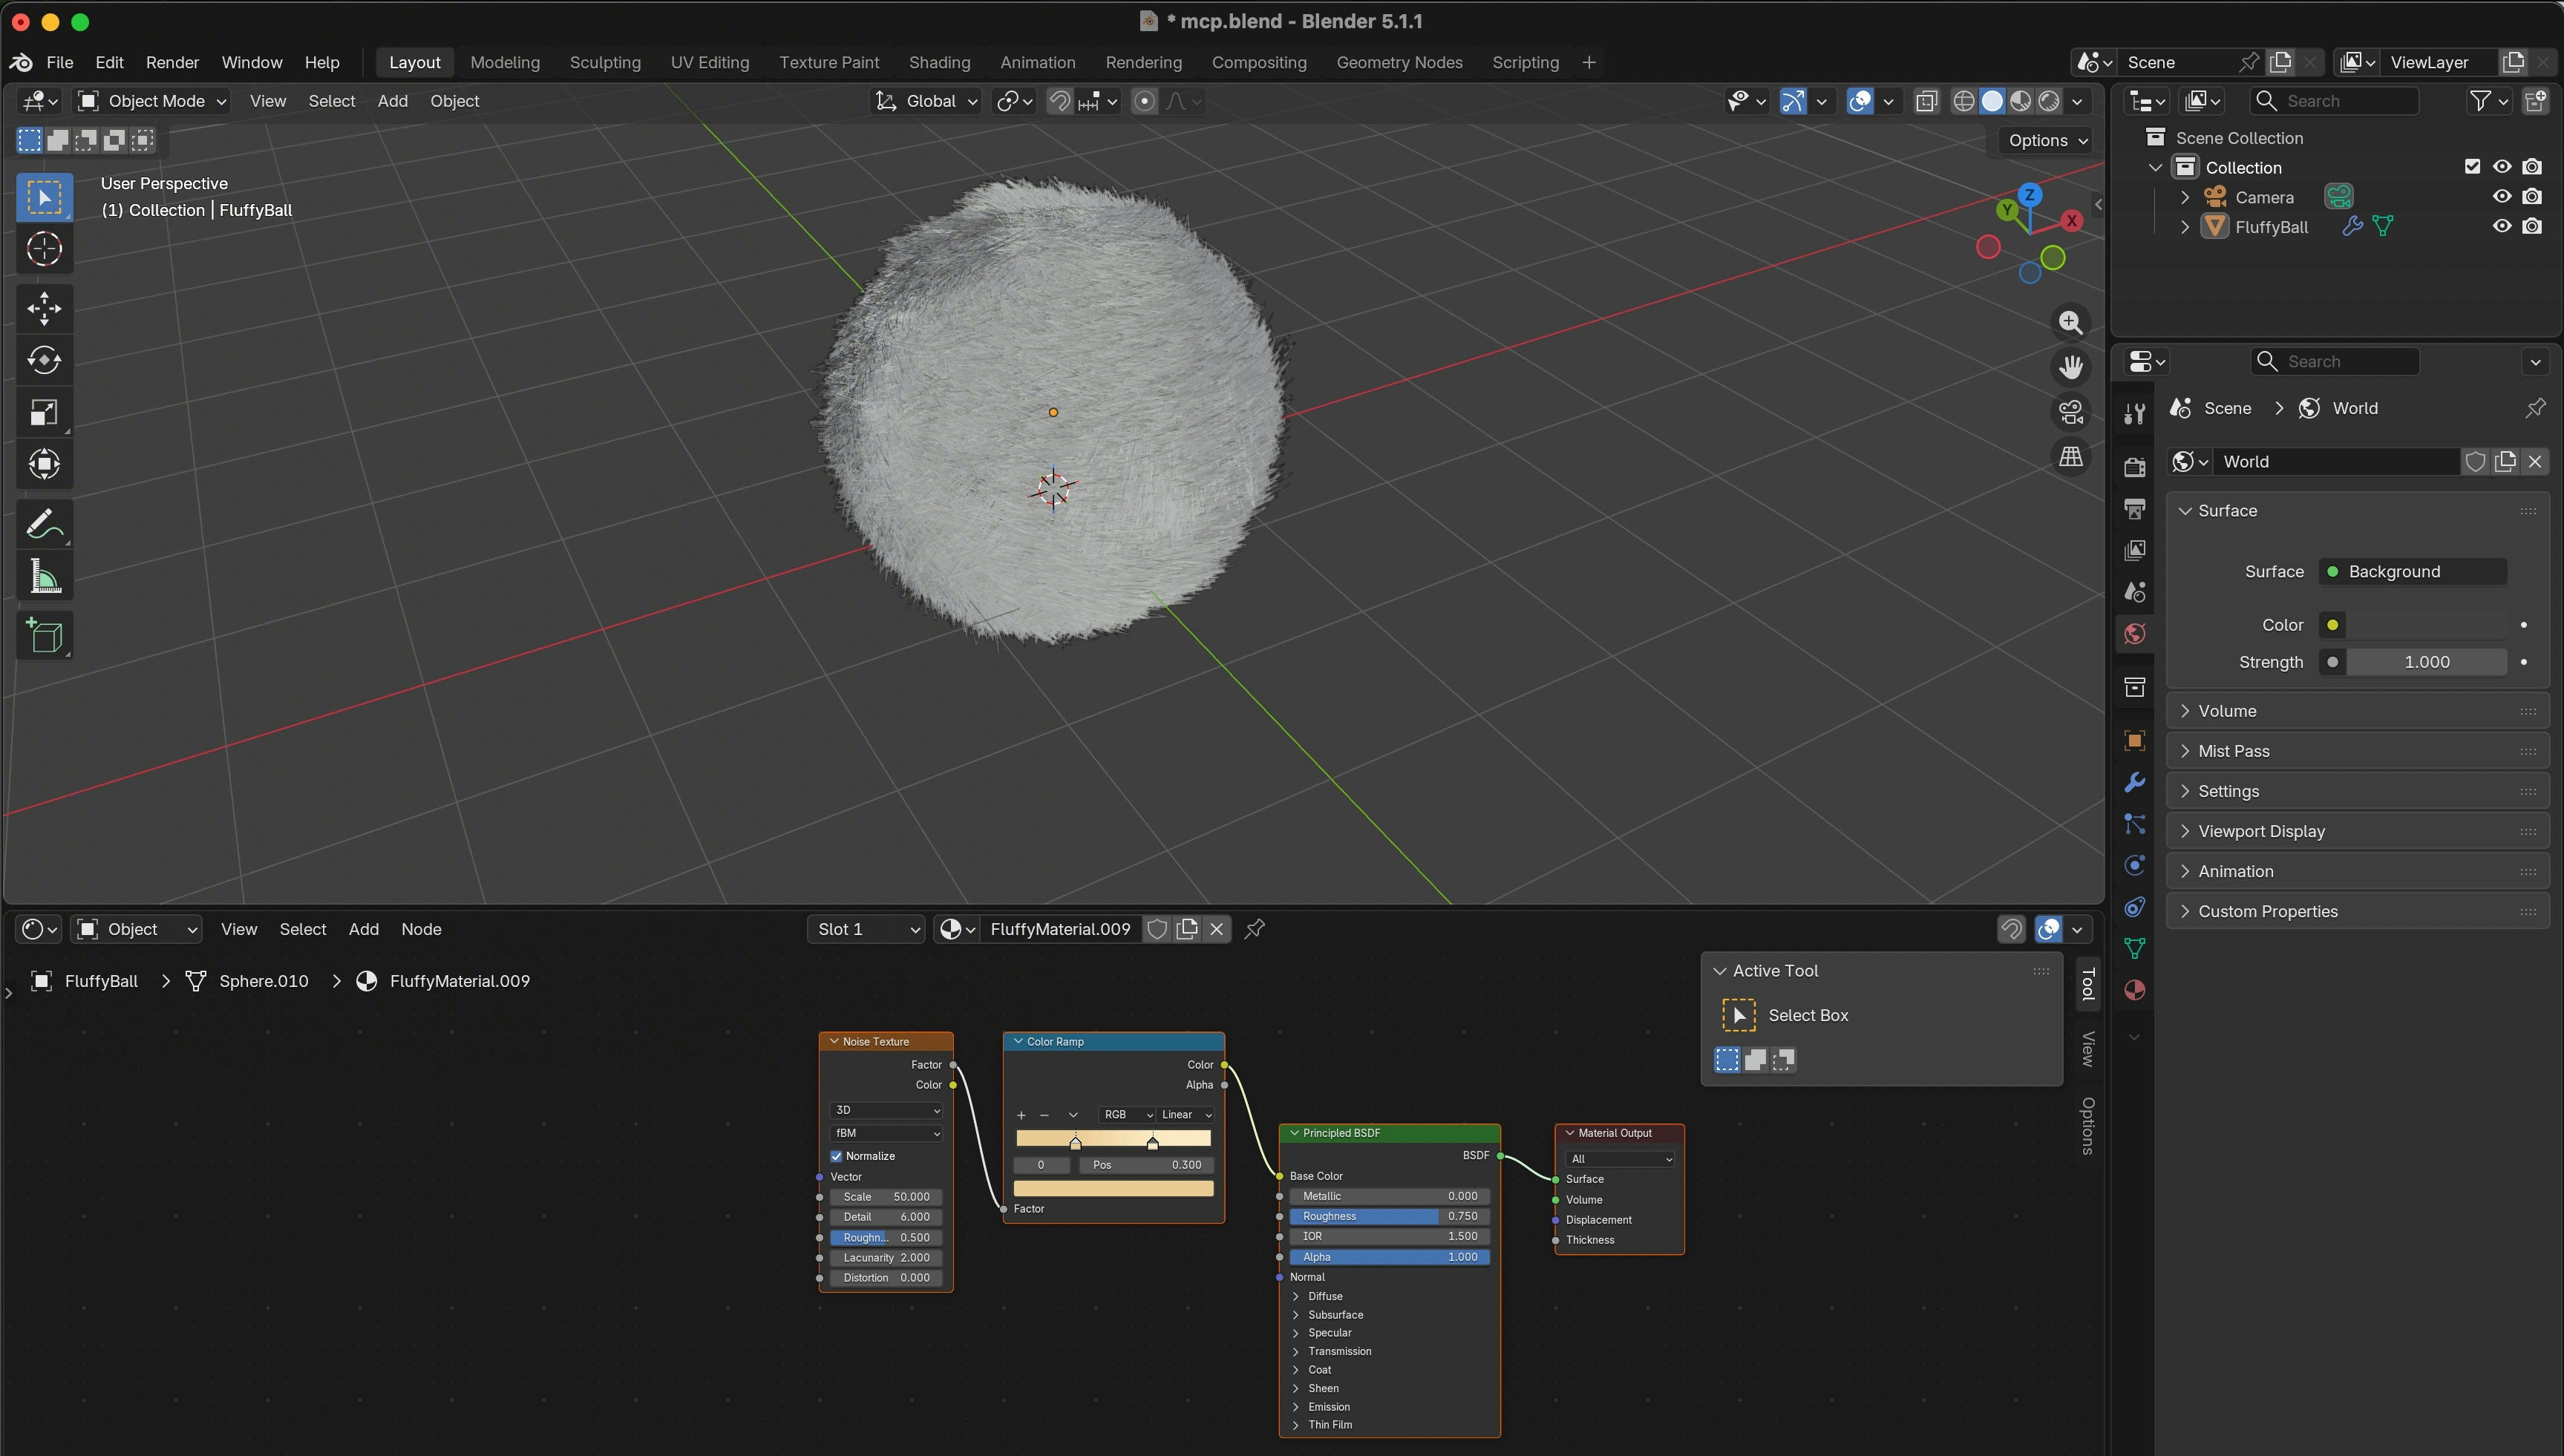Open the viewport Options dropdown
Image resolution: width=2564 pixels, height=1456 pixels.
(x=2046, y=141)
